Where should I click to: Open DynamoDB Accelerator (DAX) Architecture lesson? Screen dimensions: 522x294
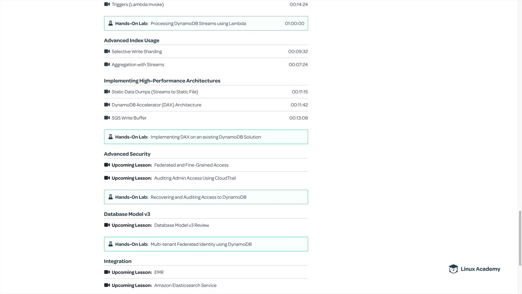(156, 105)
